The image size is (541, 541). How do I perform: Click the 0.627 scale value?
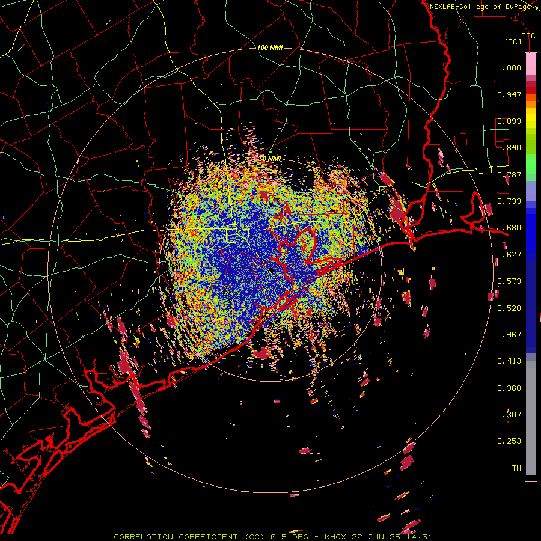click(509, 255)
